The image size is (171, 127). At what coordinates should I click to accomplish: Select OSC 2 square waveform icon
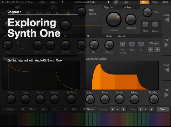[49, 13]
